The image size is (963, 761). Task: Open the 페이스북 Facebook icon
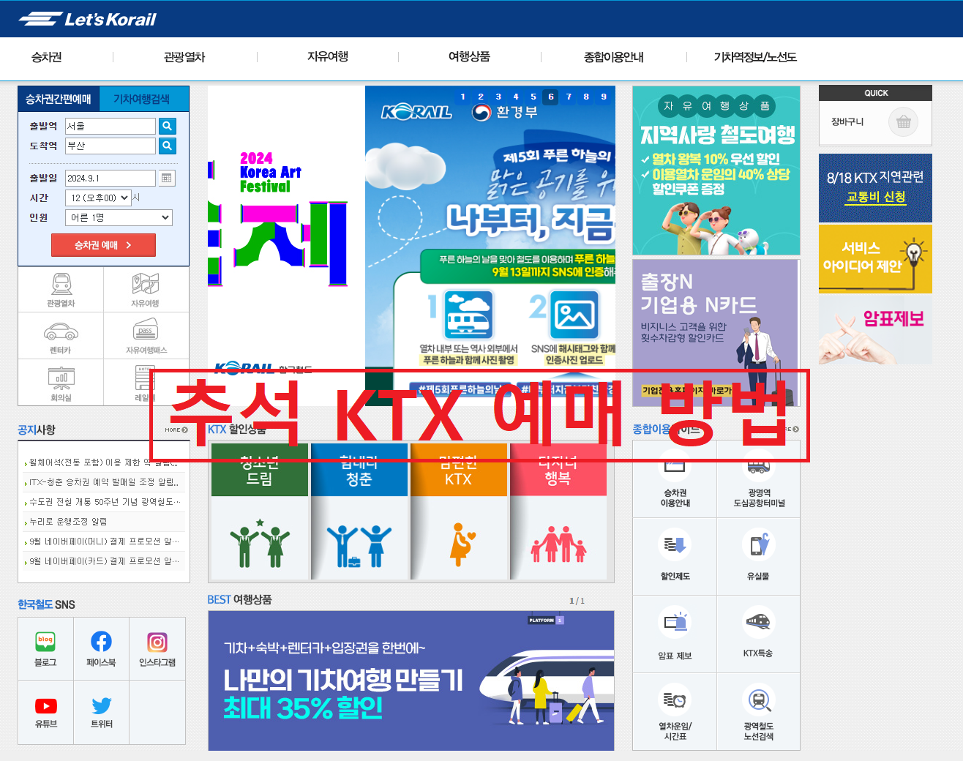(x=101, y=642)
